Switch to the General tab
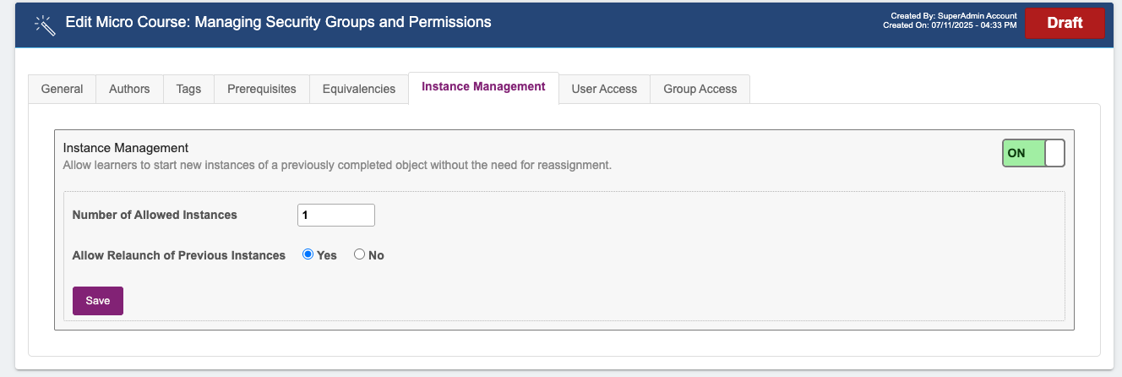Image resolution: width=1122 pixels, height=377 pixels. 62,89
